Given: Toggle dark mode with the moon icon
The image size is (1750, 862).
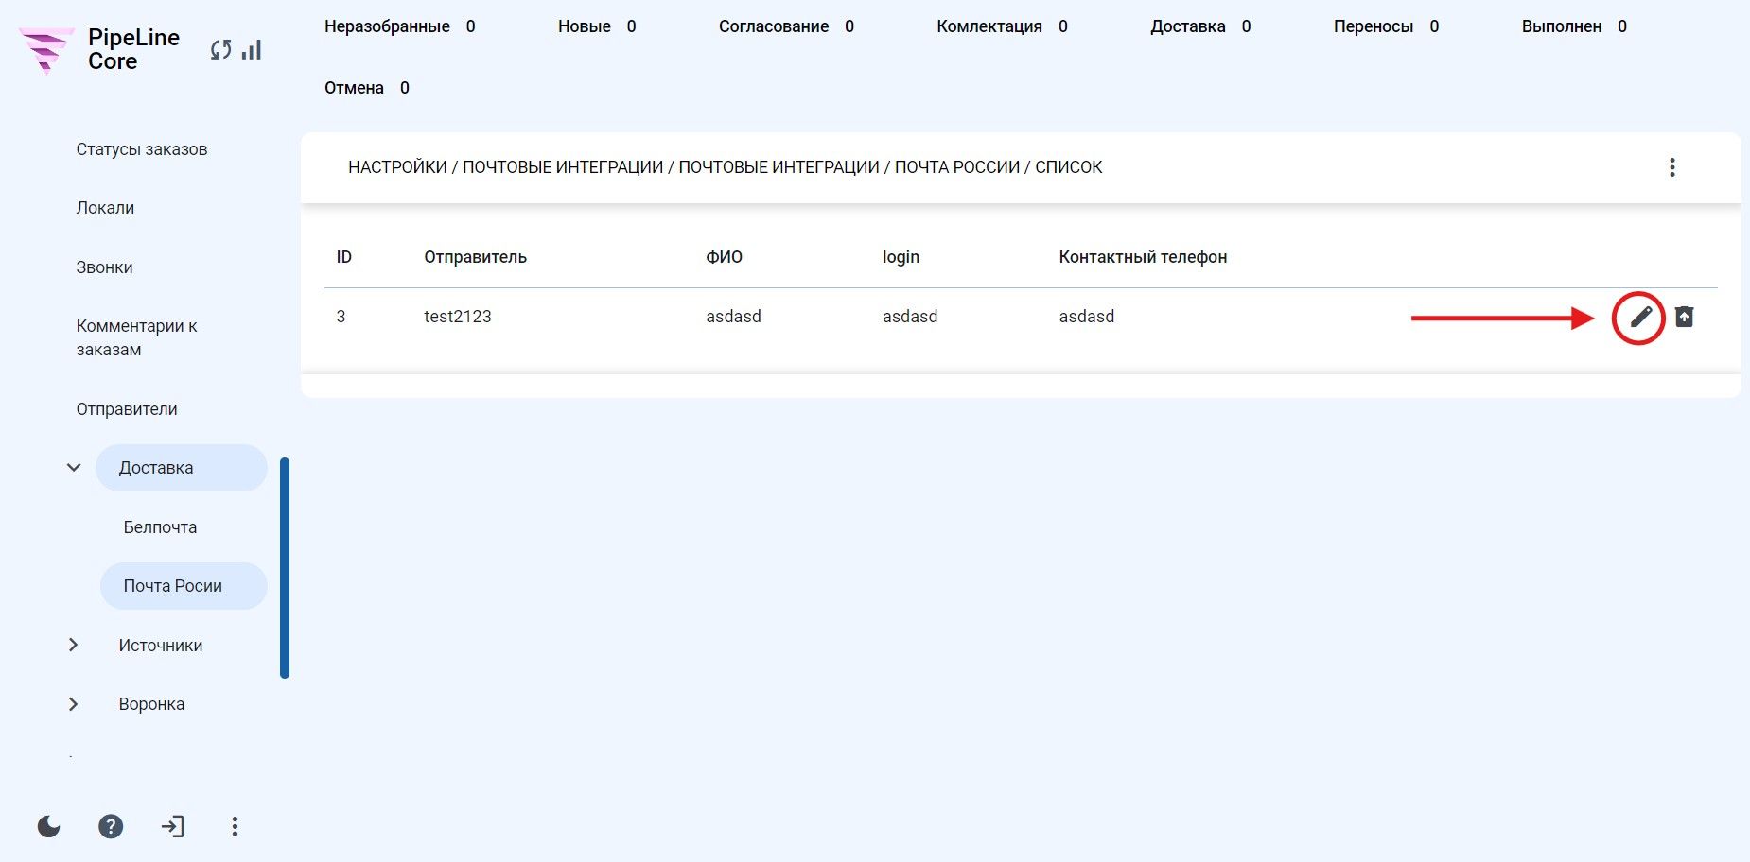Looking at the screenshot, I should click(x=49, y=827).
